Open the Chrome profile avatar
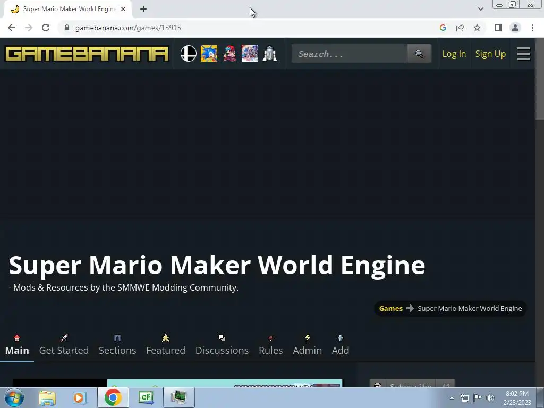The image size is (544, 408). [515, 28]
